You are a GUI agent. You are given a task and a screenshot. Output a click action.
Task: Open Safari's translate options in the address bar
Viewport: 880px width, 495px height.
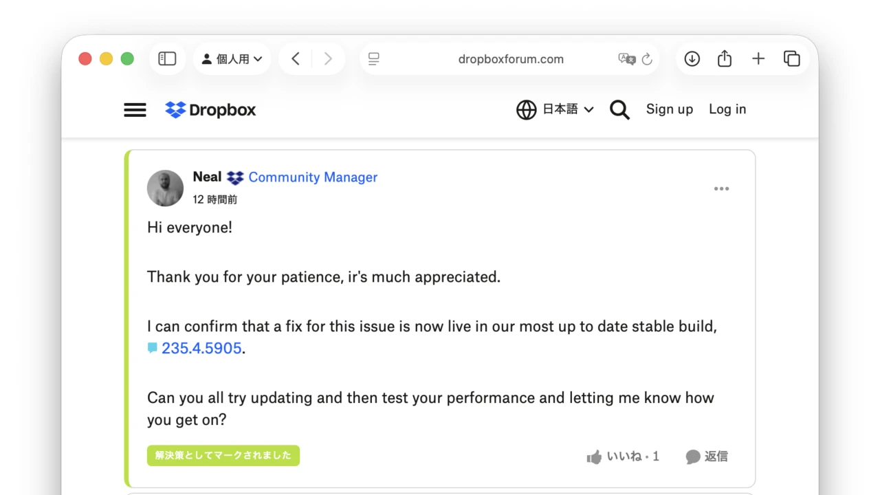(x=626, y=59)
